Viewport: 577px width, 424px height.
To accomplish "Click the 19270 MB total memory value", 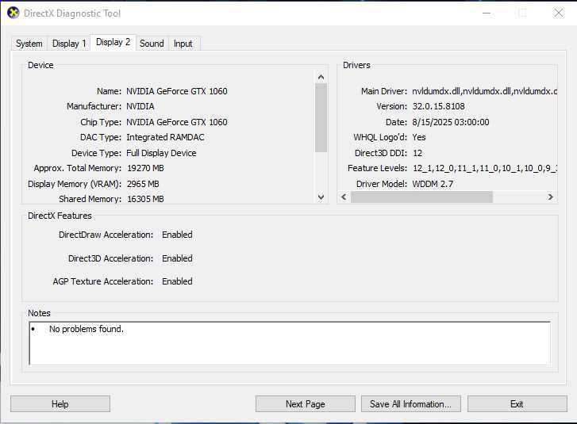I will click(145, 168).
